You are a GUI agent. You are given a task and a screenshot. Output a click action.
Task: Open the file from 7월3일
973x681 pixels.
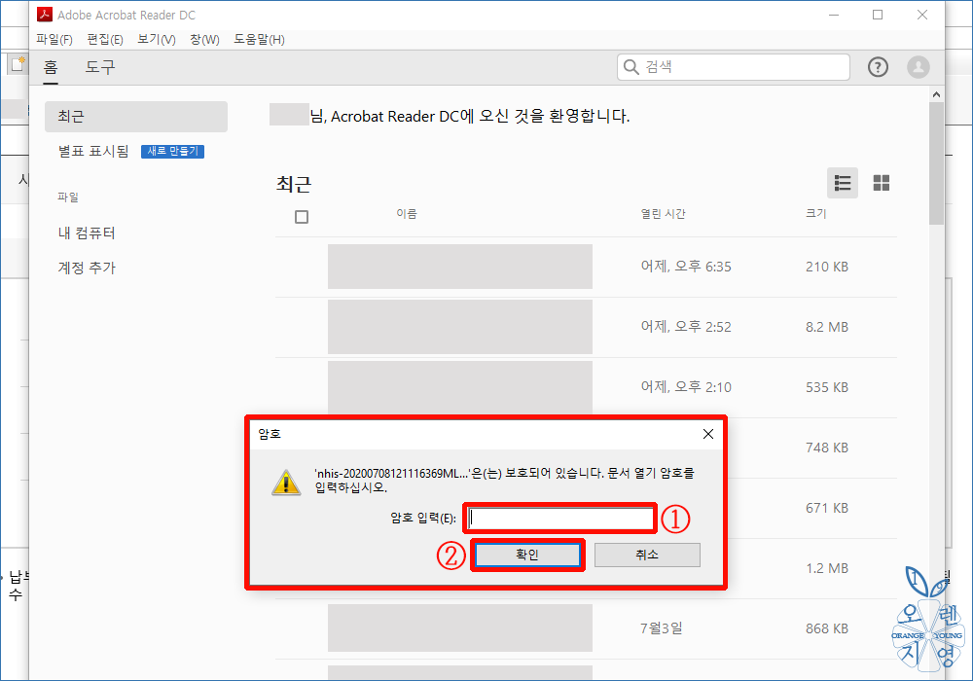point(586,628)
